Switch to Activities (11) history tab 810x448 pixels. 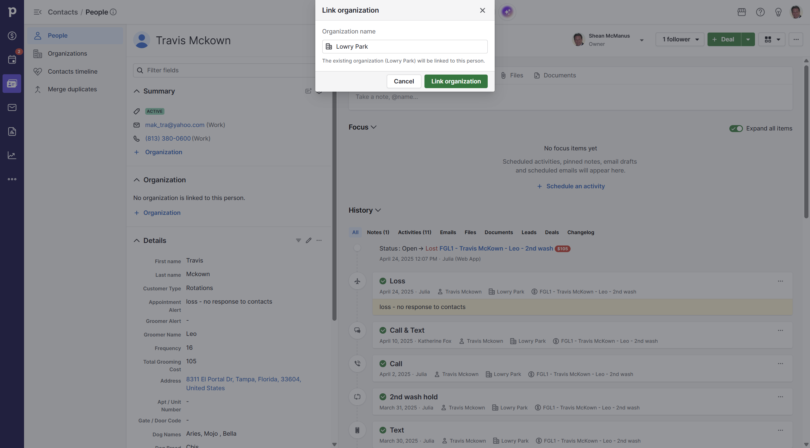click(x=414, y=232)
